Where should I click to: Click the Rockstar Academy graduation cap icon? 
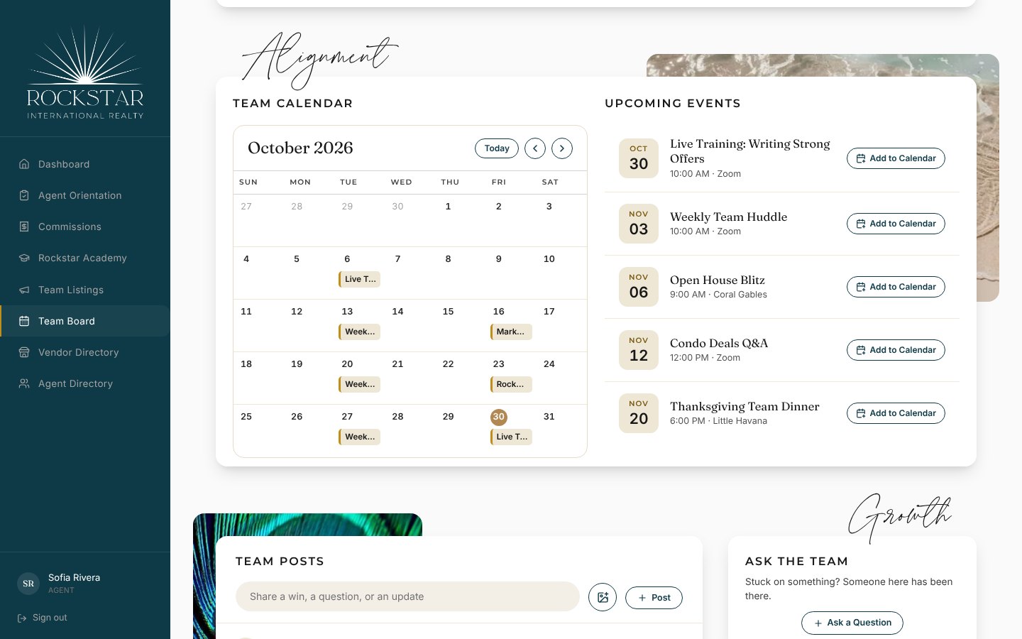point(24,258)
